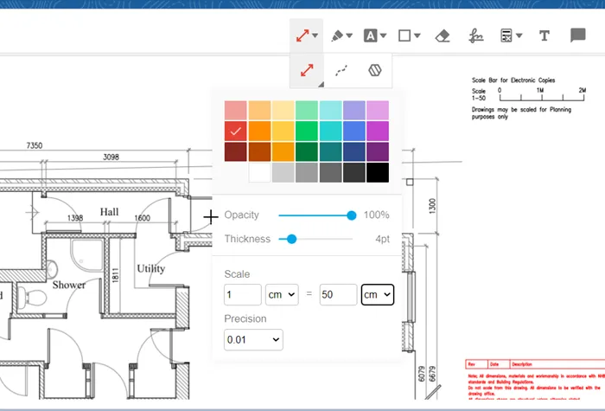Pick the black color swatch
Image resolution: width=605 pixels, height=411 pixels.
[378, 172]
